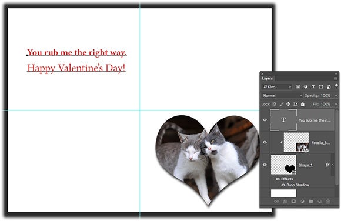Create new group folder icon
341x221 pixels.
(311, 202)
